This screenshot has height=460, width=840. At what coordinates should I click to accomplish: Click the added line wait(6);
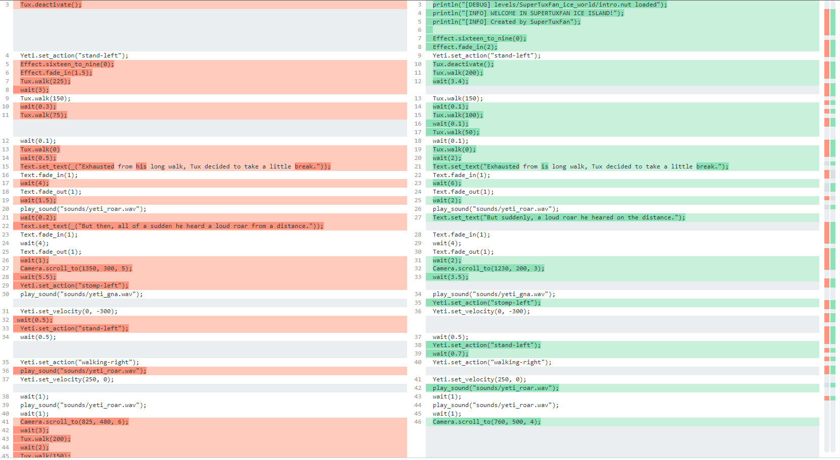[x=447, y=183]
